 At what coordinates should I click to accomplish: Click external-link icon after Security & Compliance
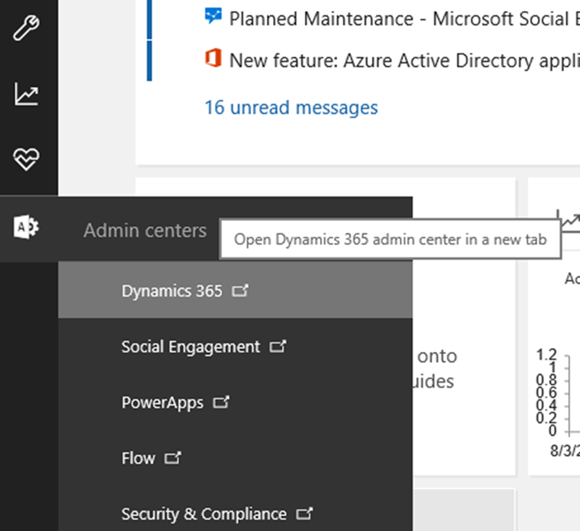[x=304, y=514]
